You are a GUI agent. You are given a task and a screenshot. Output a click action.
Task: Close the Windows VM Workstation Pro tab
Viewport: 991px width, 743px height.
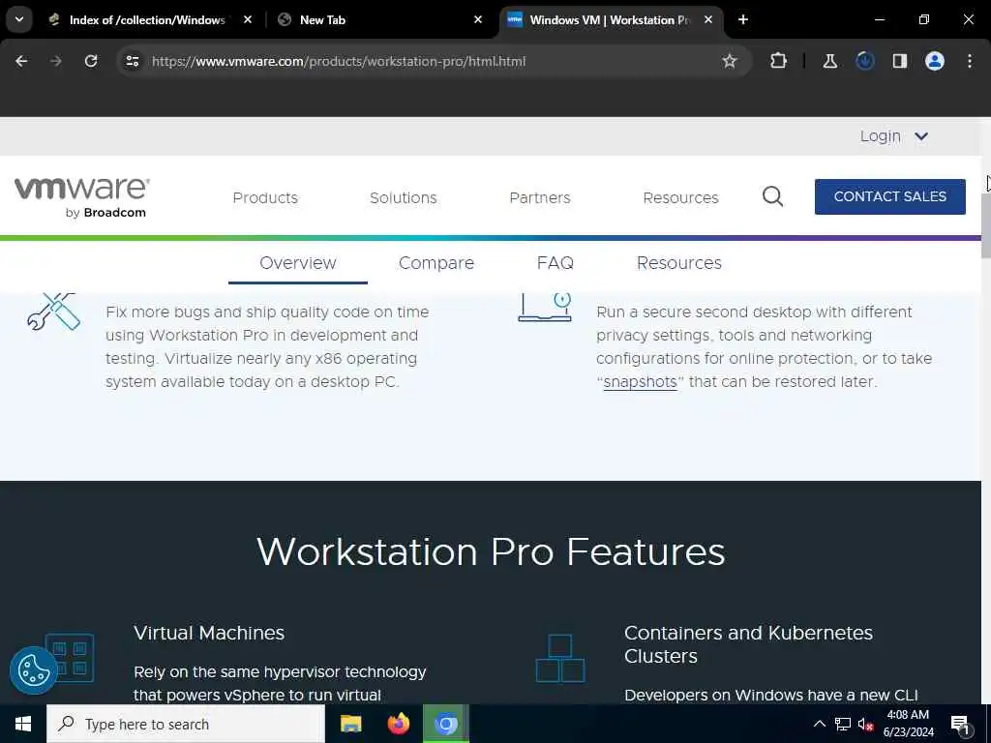[x=707, y=19]
